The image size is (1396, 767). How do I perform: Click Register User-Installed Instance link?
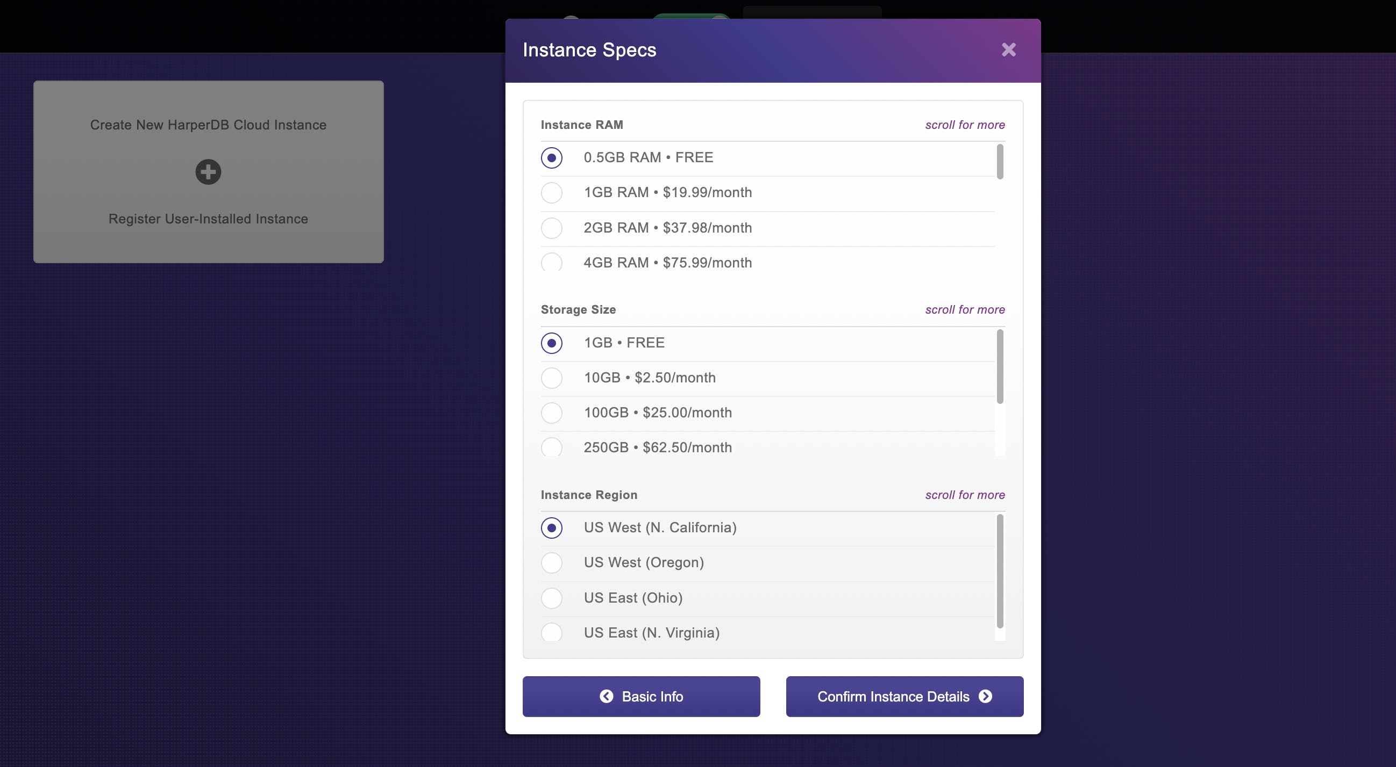(x=208, y=219)
